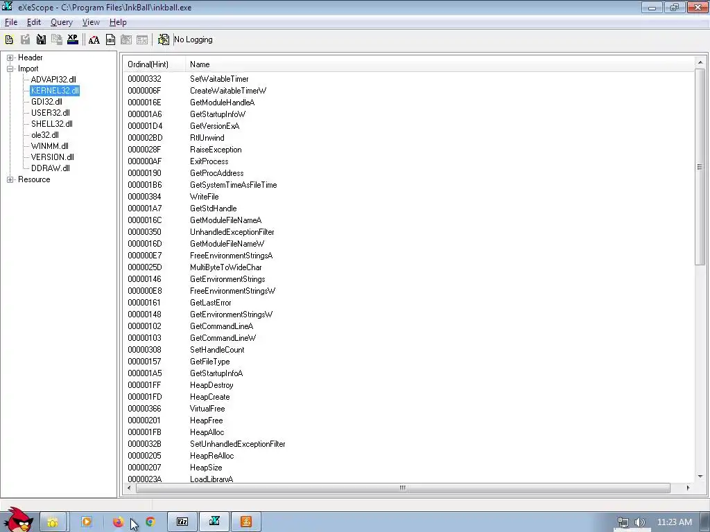This screenshot has width=710, height=532.
Task: Click the horizontal scrollbar right arrow
Action: pyautogui.click(x=688, y=488)
